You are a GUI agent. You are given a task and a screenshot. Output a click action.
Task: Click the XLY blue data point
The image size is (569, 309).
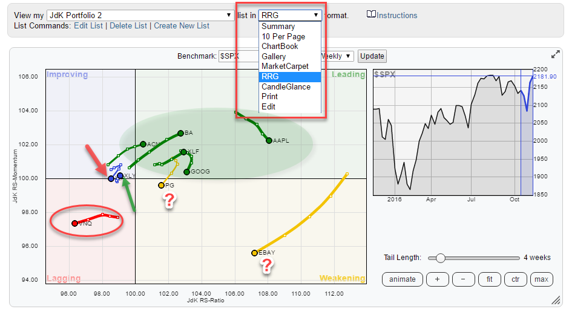coord(120,176)
